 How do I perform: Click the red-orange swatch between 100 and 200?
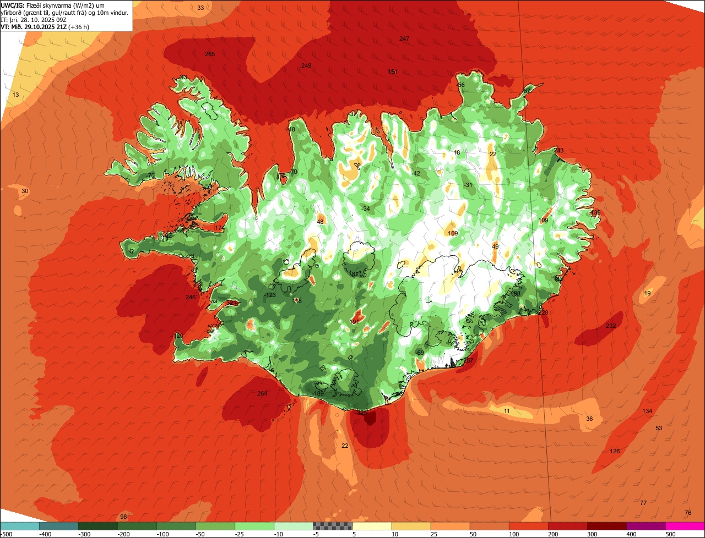click(528, 526)
